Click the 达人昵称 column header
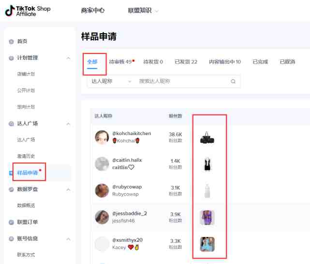The image size is (310, 264). (x=103, y=116)
